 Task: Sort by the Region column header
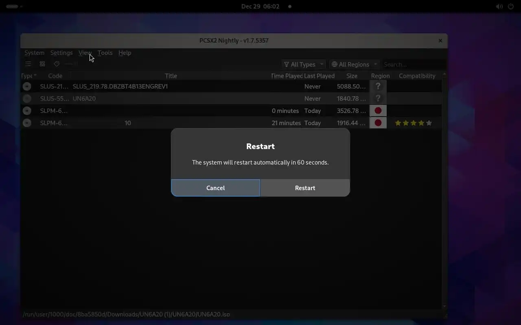click(380, 76)
